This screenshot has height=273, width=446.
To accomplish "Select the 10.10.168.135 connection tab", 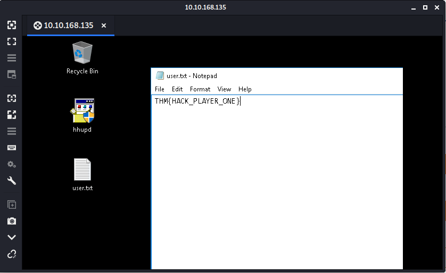I will [x=63, y=25].
